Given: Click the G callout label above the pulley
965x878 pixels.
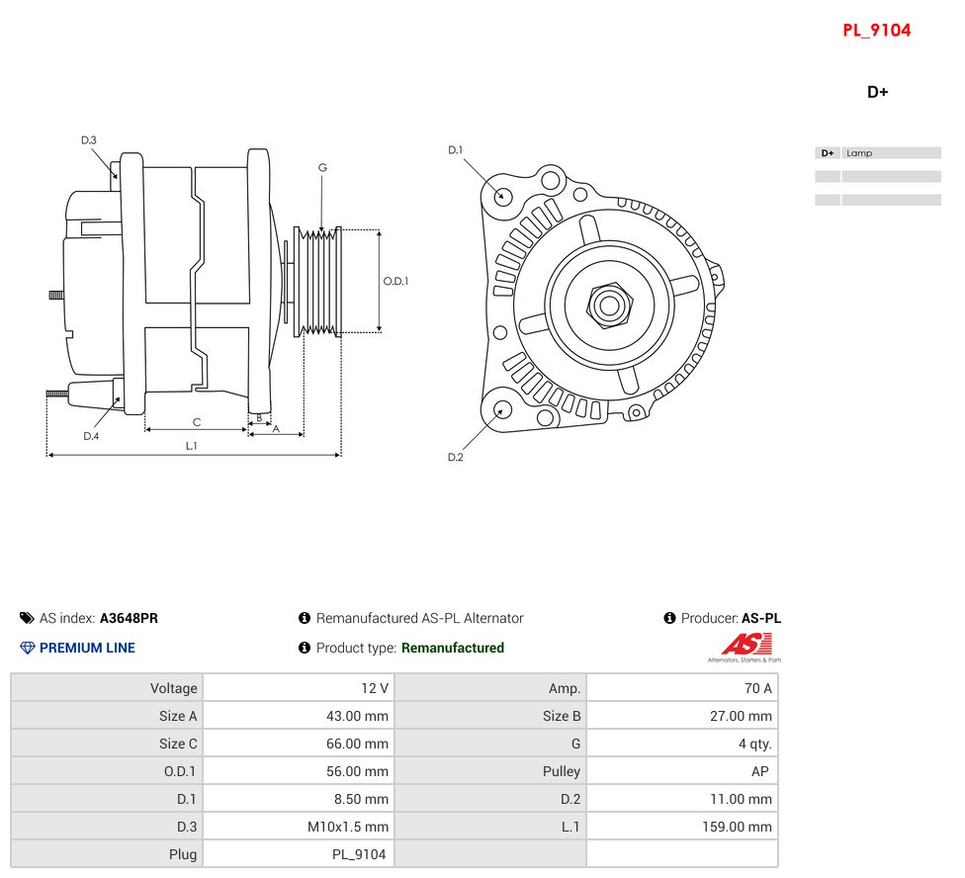Looking at the screenshot, I should click(x=322, y=167).
